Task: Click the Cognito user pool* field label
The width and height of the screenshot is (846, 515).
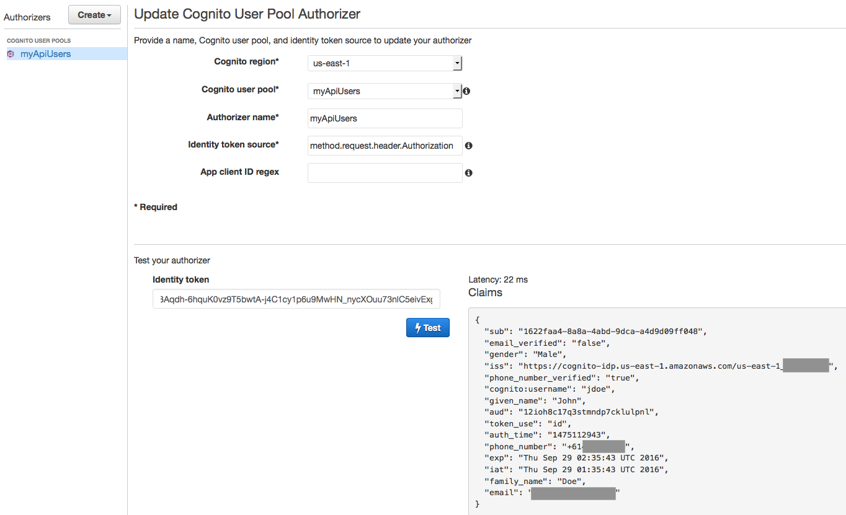Action: tap(241, 89)
